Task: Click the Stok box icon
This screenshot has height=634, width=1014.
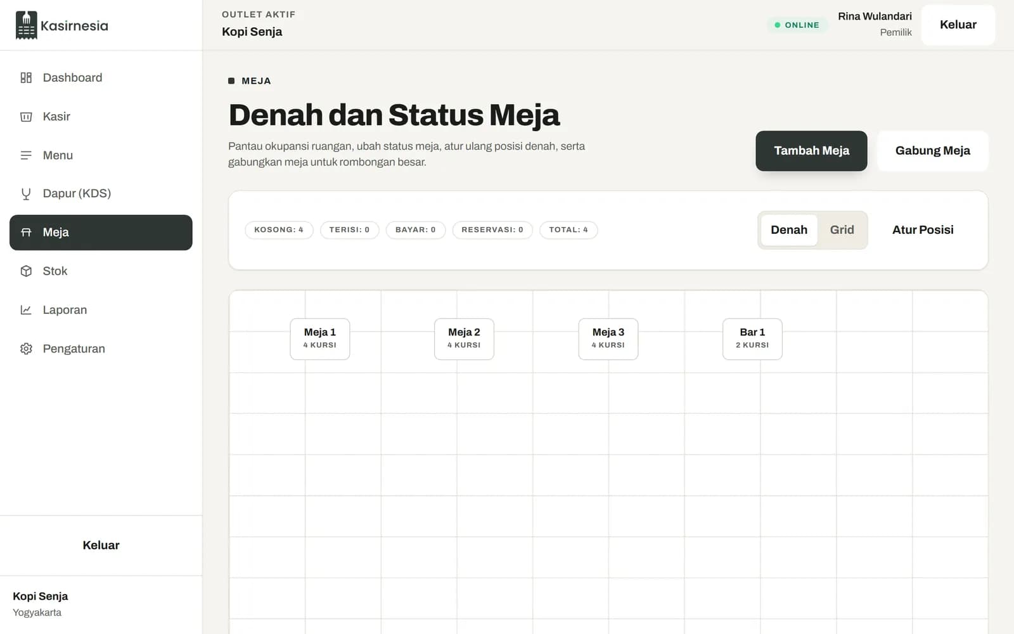Action: pos(26,271)
